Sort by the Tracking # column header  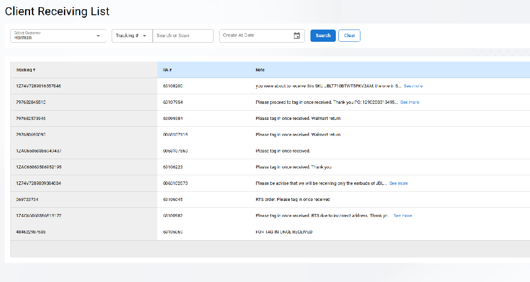(x=26, y=70)
